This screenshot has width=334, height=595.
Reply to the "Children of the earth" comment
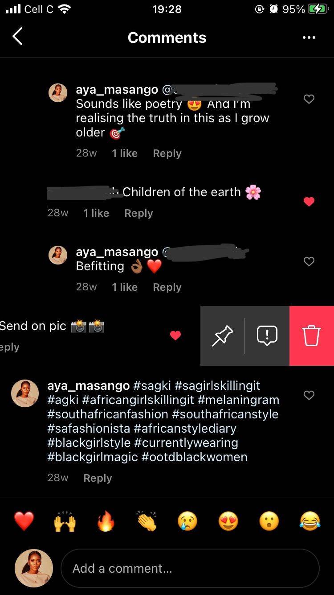[x=138, y=213]
